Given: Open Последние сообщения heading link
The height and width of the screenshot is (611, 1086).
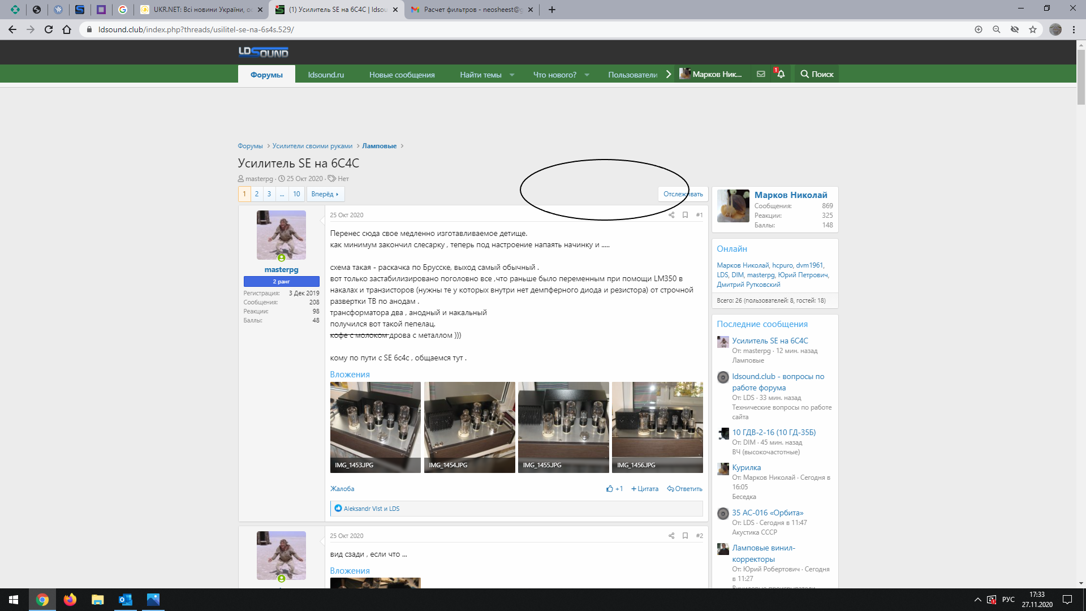Looking at the screenshot, I should click(x=762, y=324).
